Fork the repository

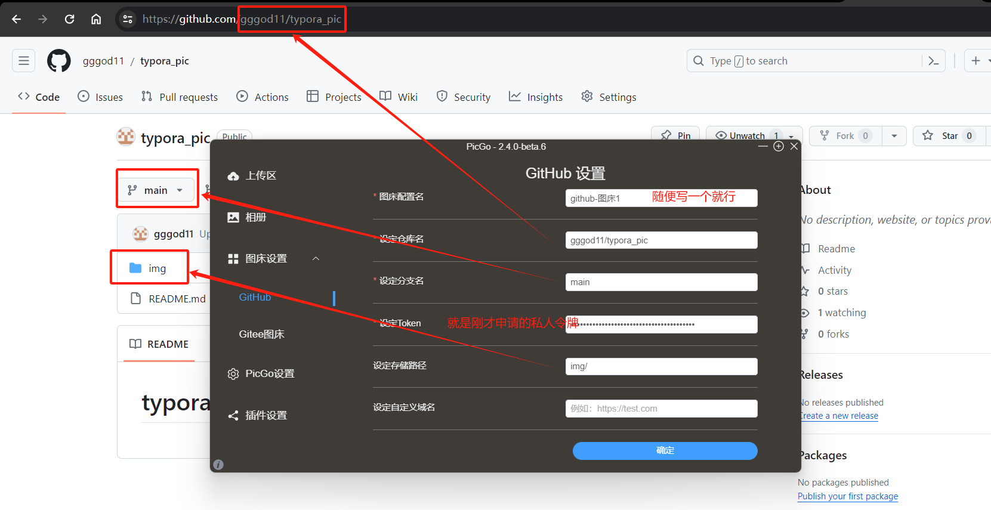[845, 136]
